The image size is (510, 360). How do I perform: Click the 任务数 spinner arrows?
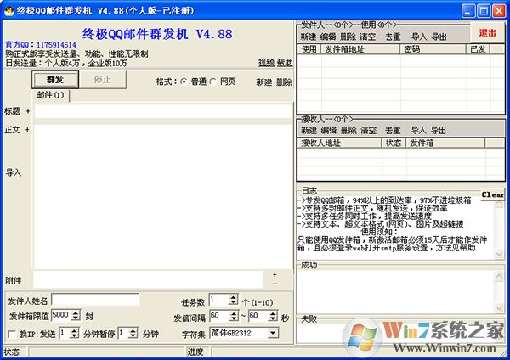click(x=233, y=300)
